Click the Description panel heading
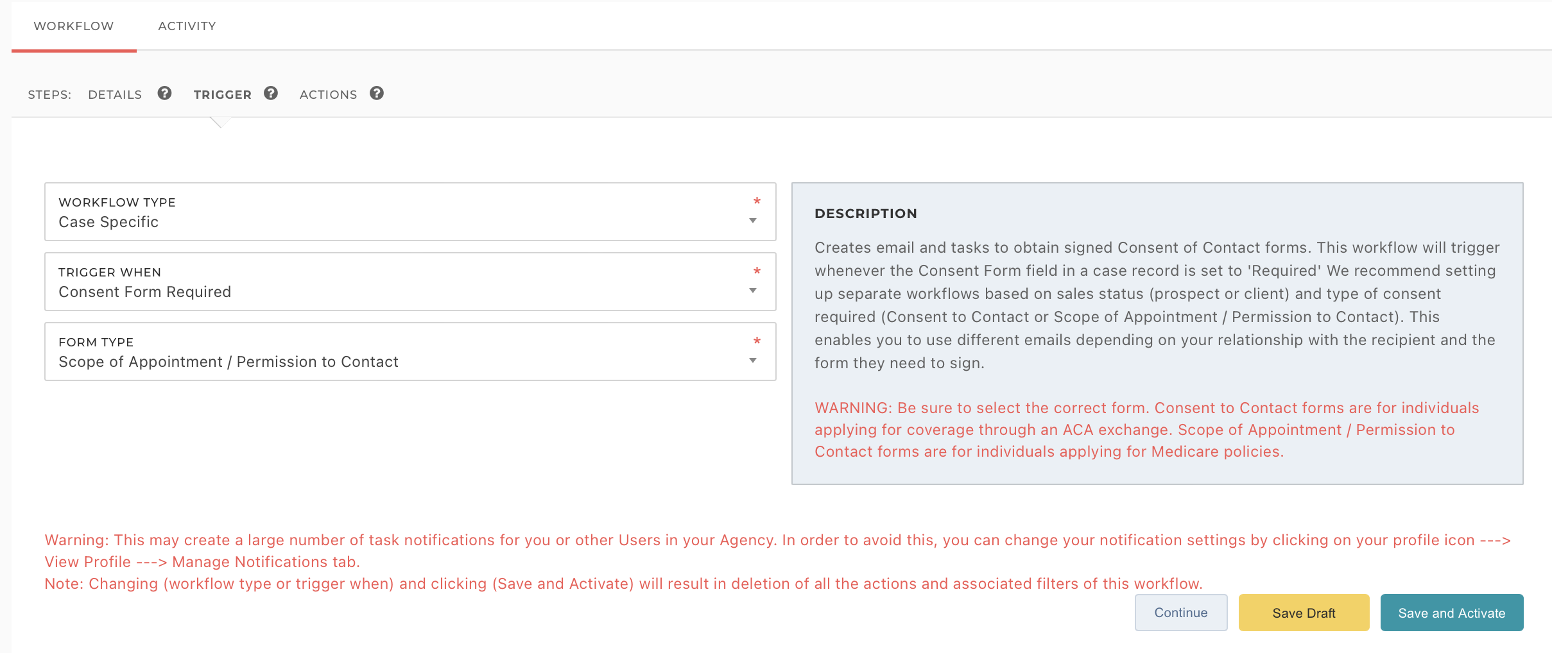The width and height of the screenshot is (1552, 653). pyautogui.click(x=865, y=214)
